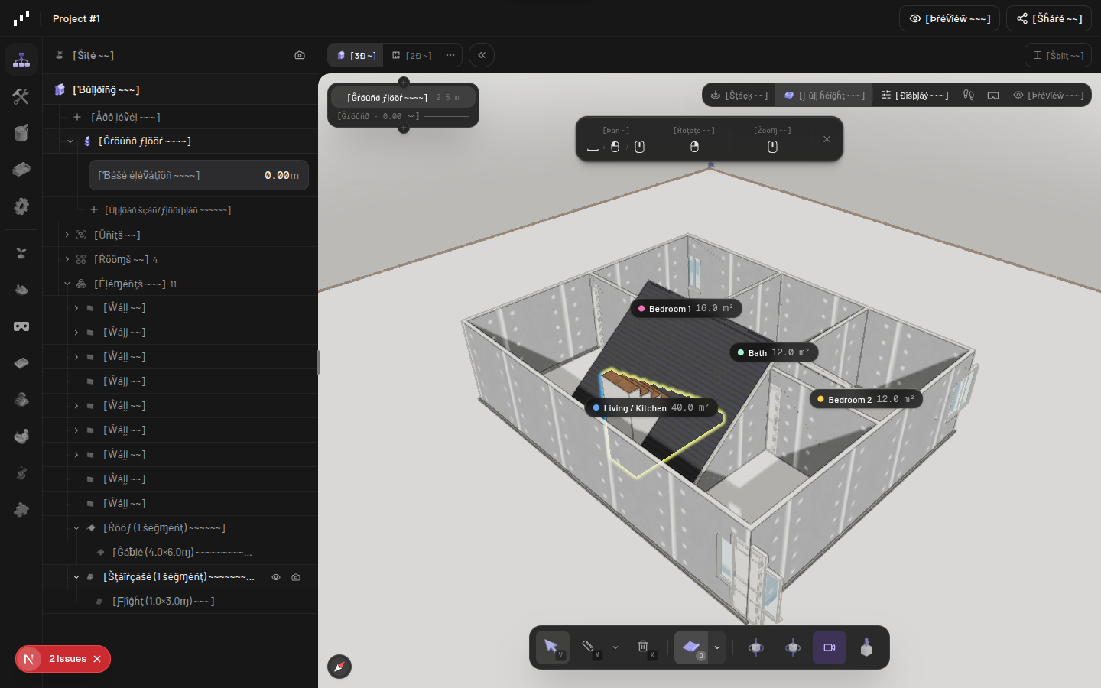
Task: Open the floor plane tool dropdown arrow
Action: click(717, 647)
